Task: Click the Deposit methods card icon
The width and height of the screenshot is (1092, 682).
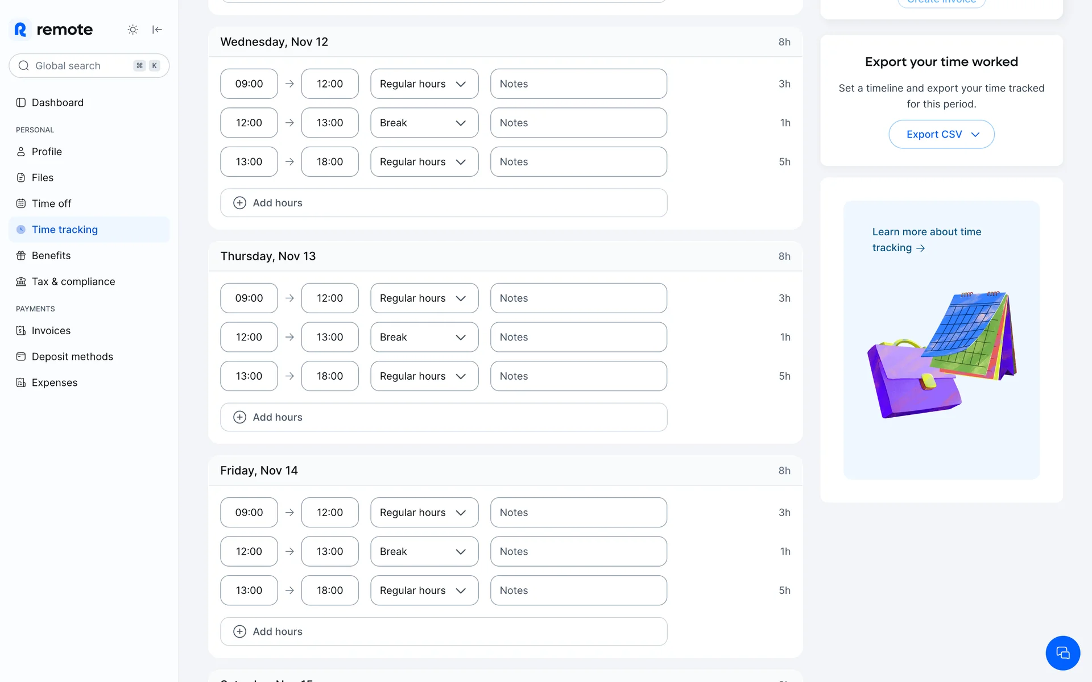Action: 21,357
